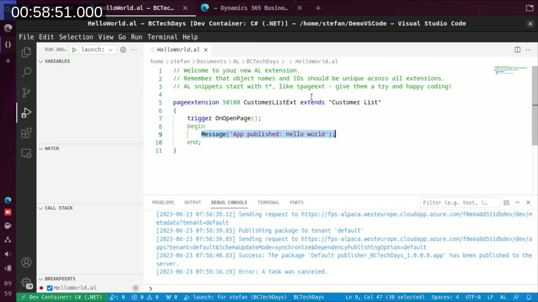Click the red AnyDesk icon in dock

[x=8, y=213]
